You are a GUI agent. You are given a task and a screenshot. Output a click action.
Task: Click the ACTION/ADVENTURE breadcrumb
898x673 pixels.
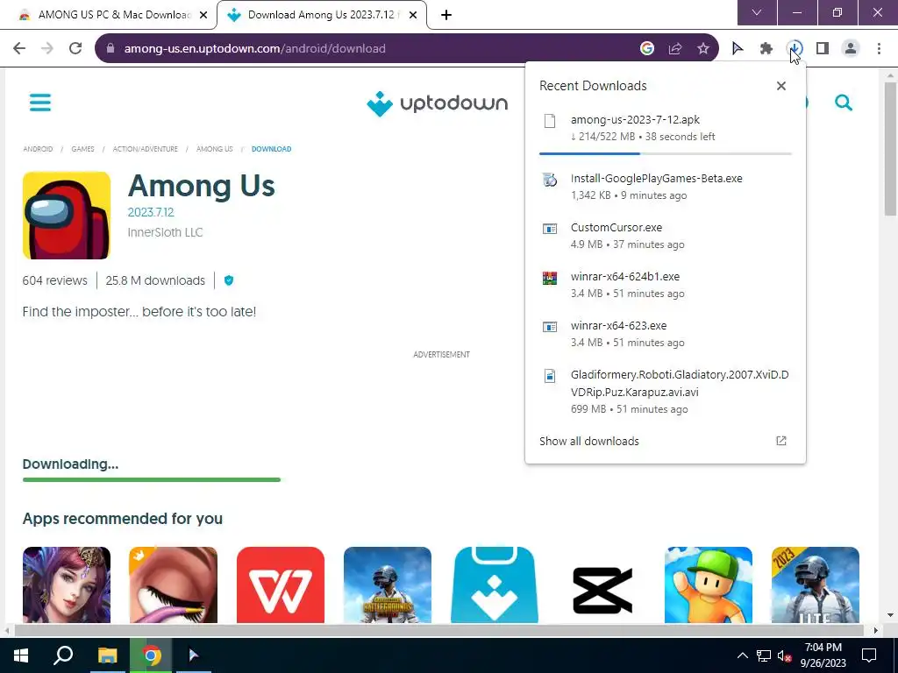(146, 149)
